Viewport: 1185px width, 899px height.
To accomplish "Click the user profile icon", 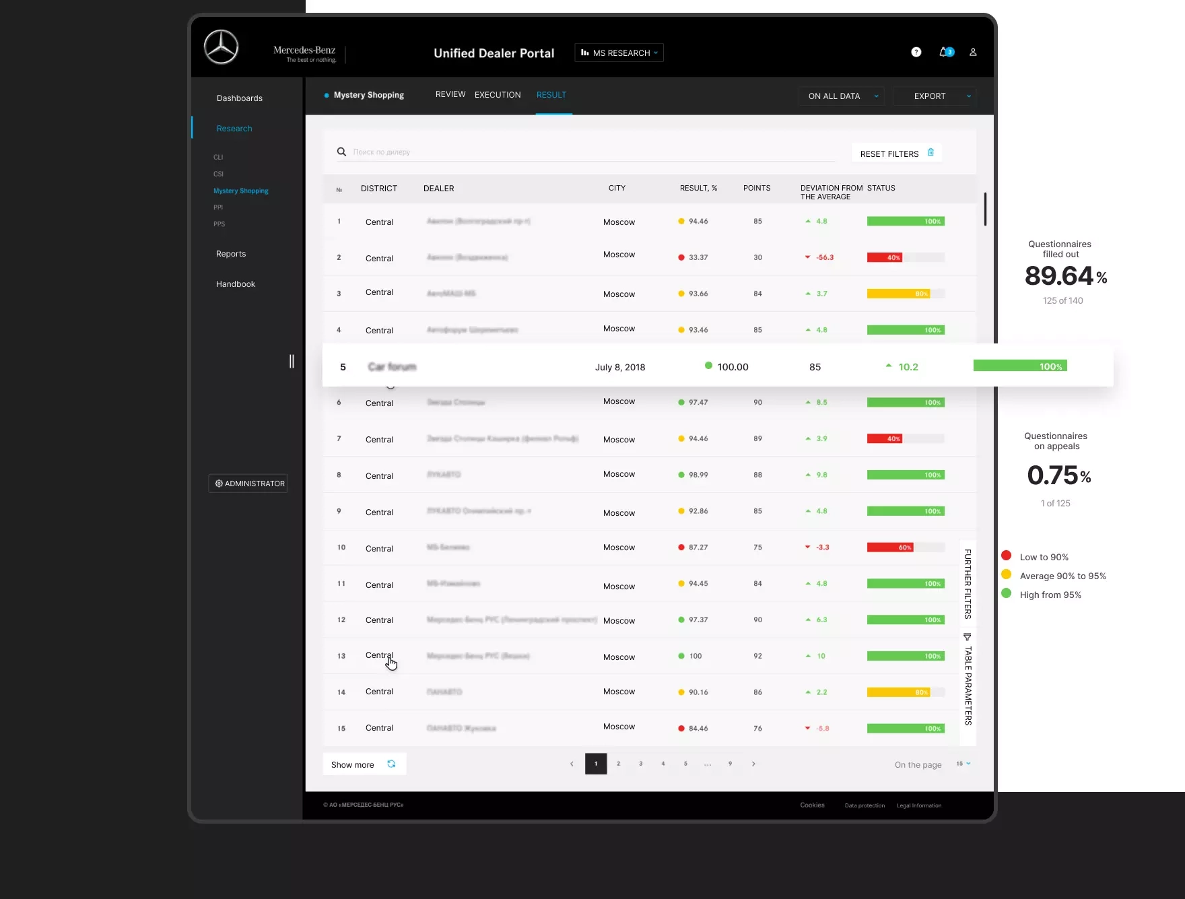I will pyautogui.click(x=973, y=52).
